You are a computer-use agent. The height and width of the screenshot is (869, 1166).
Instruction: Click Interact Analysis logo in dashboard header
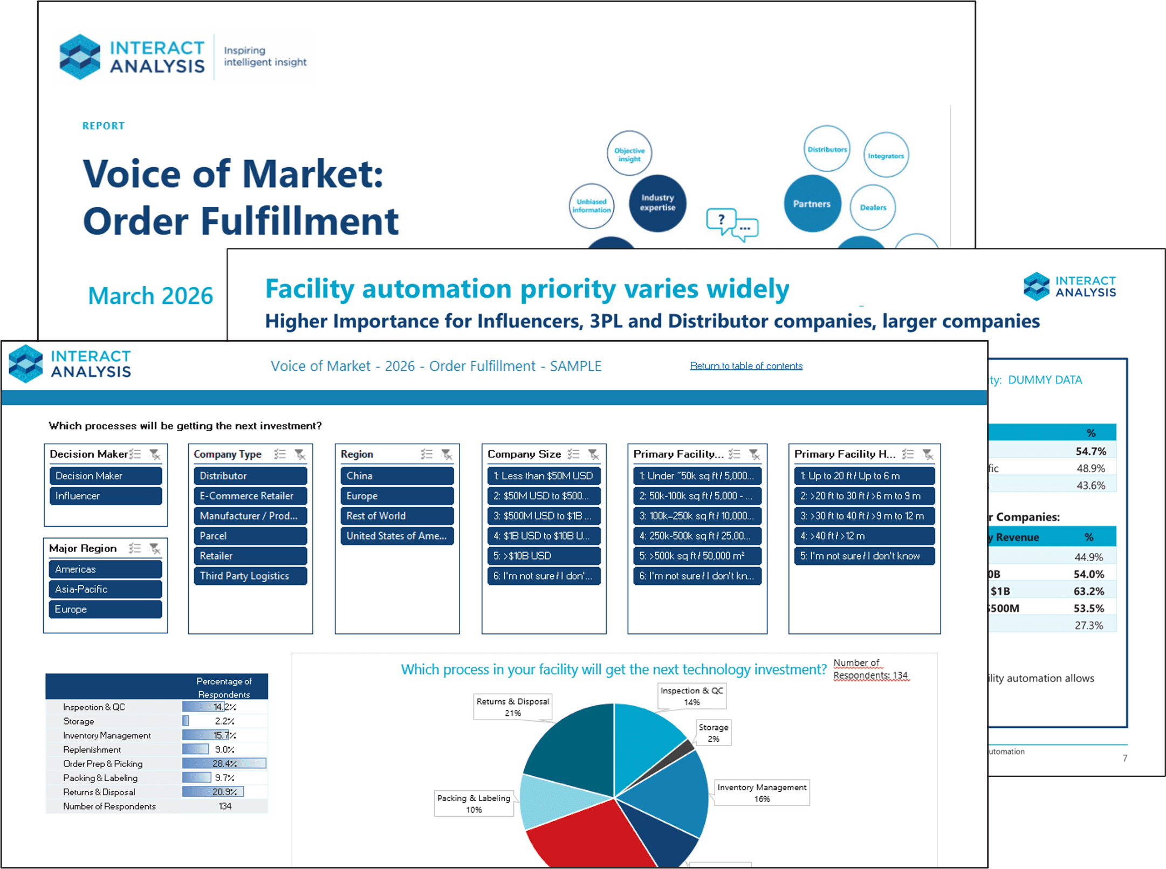70,364
